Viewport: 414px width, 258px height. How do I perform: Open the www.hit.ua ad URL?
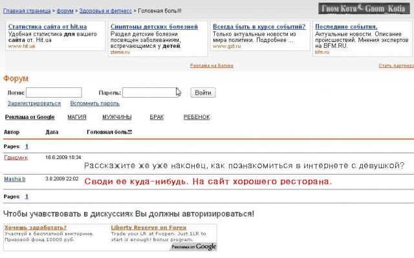[21, 46]
